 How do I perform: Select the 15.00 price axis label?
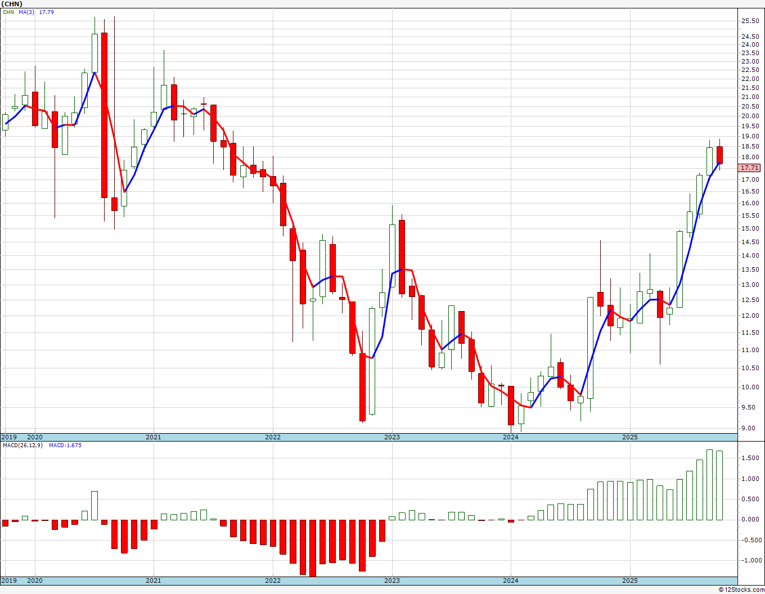[749, 229]
